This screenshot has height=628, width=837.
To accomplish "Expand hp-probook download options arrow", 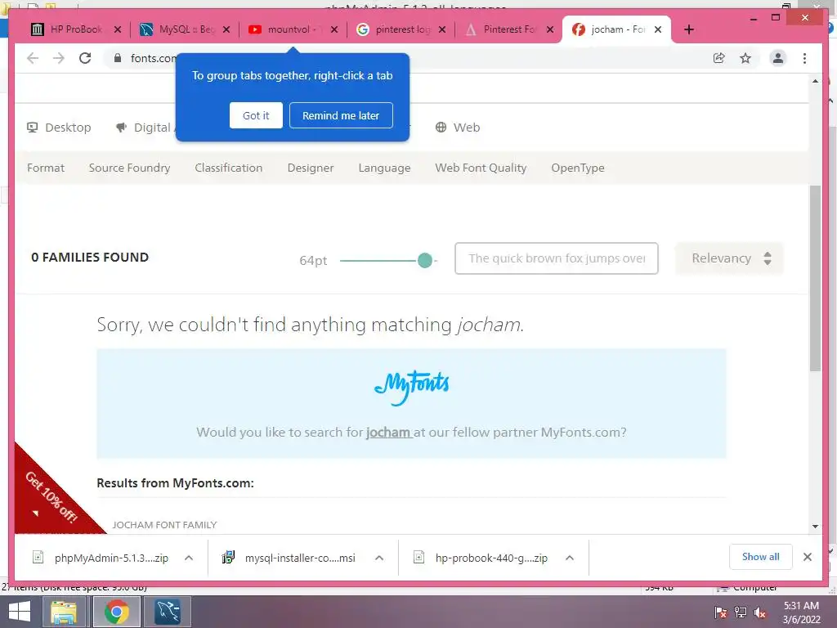I will coord(570,558).
